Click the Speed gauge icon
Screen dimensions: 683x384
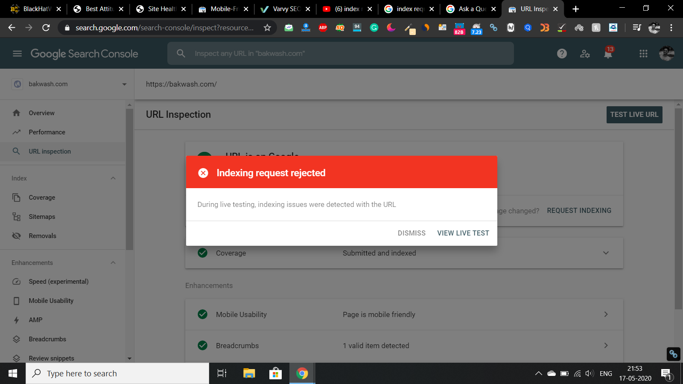[x=17, y=282]
